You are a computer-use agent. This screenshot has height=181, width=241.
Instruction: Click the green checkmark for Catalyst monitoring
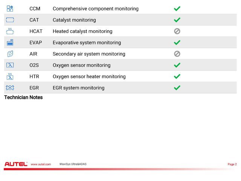point(177,20)
